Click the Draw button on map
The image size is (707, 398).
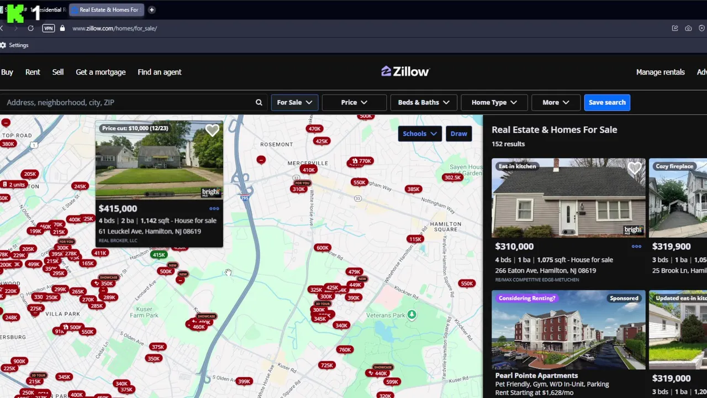[x=458, y=133]
